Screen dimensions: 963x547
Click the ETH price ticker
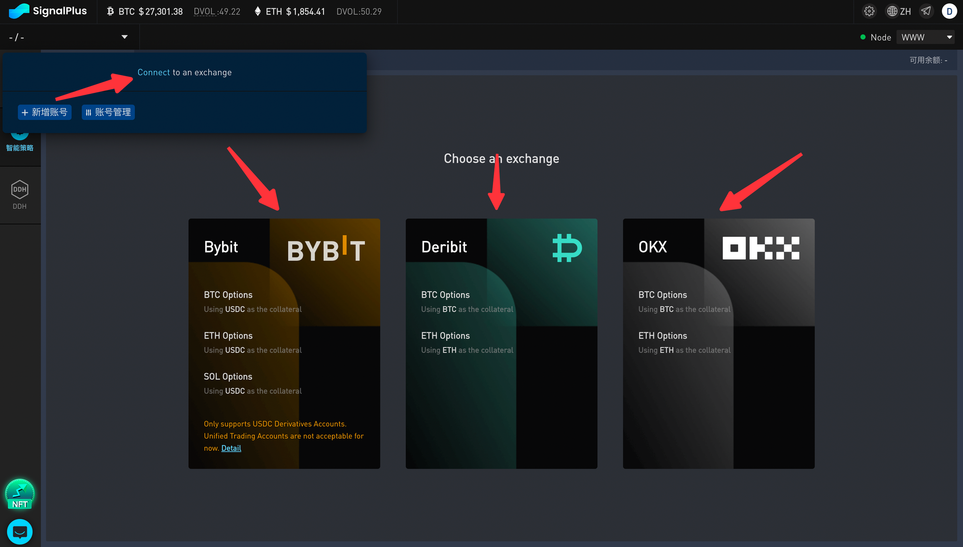coord(290,12)
